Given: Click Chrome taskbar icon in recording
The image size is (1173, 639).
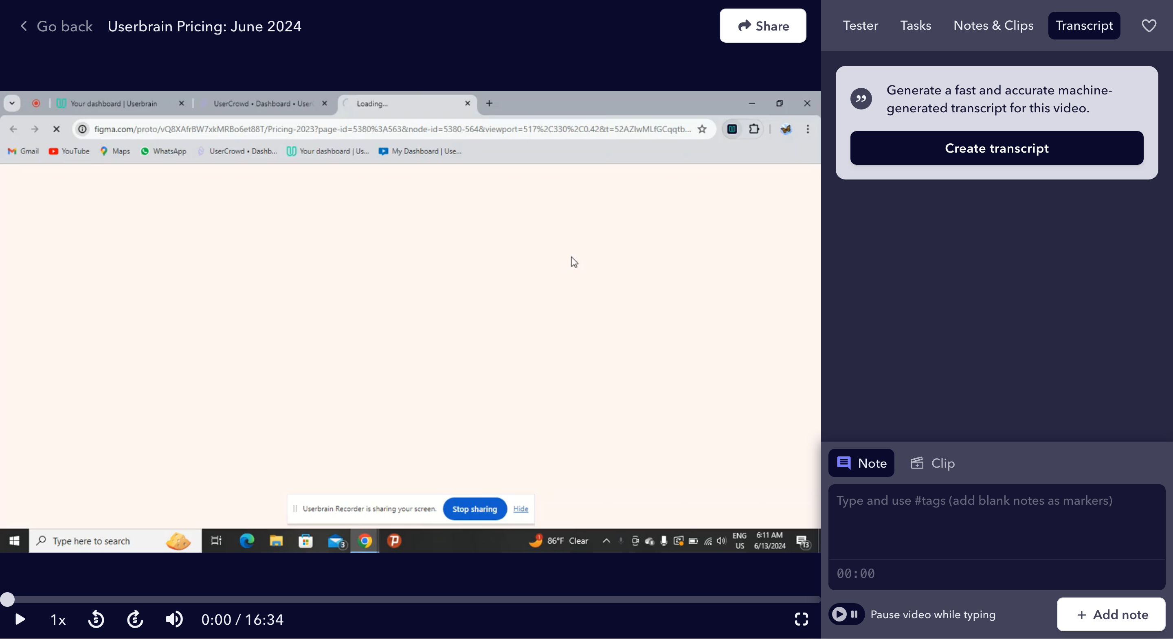Looking at the screenshot, I should tap(365, 541).
